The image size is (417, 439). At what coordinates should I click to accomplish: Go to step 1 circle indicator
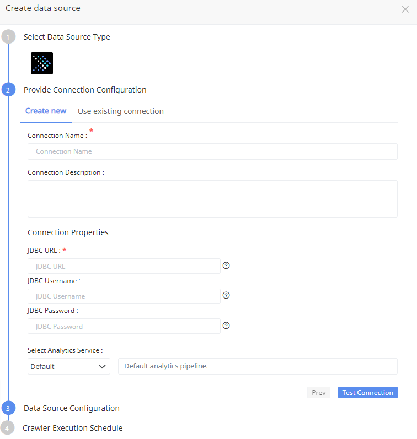8,37
